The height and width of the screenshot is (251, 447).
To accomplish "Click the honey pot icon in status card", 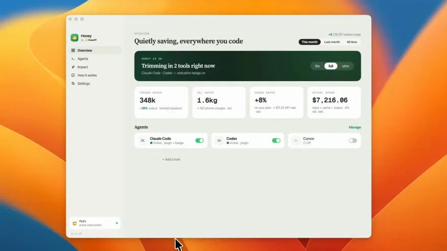I will coord(75,223).
